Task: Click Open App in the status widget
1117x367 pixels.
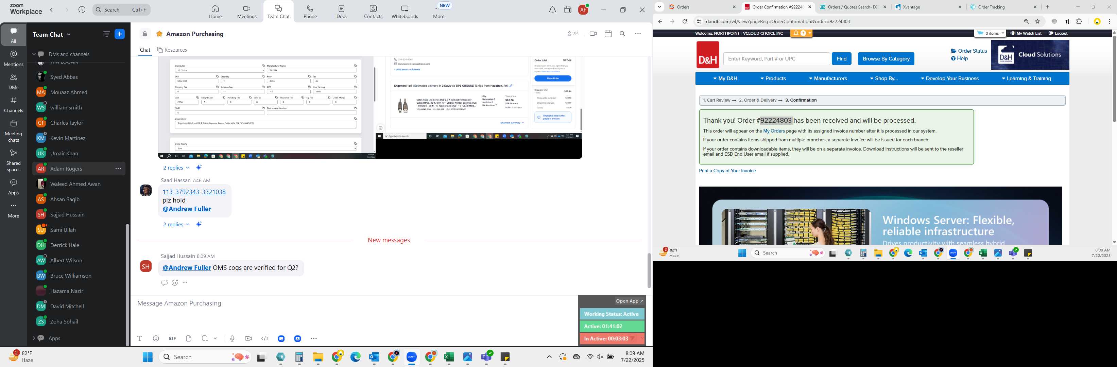Action: pos(629,301)
